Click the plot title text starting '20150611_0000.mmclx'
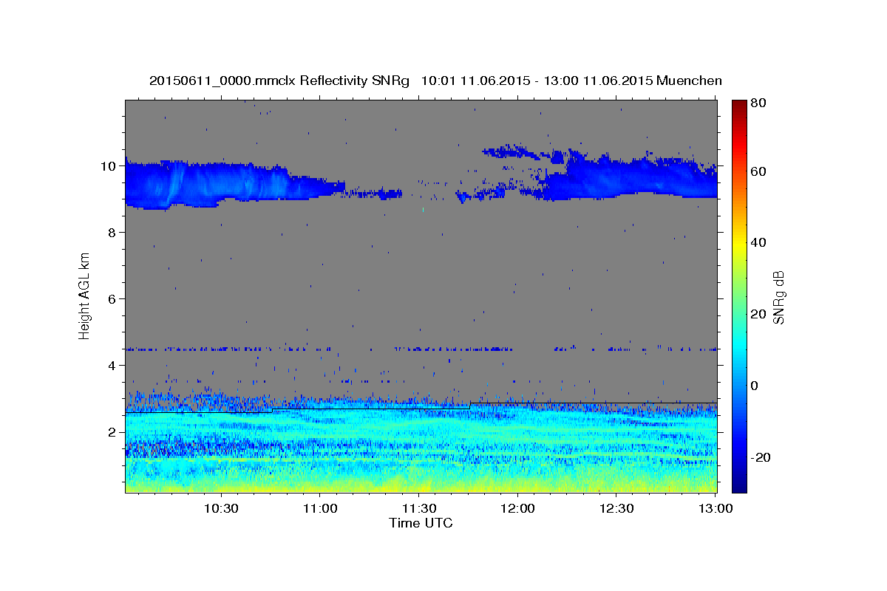The width and height of the screenshot is (887, 591). 435,81
